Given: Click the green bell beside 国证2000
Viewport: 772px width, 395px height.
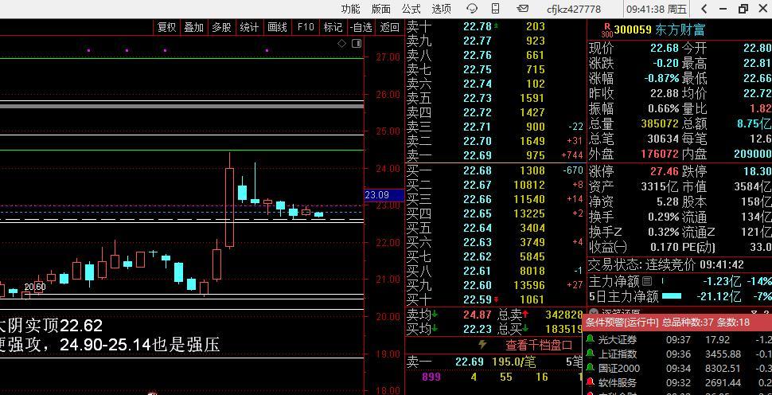Looking at the screenshot, I should point(589,368).
